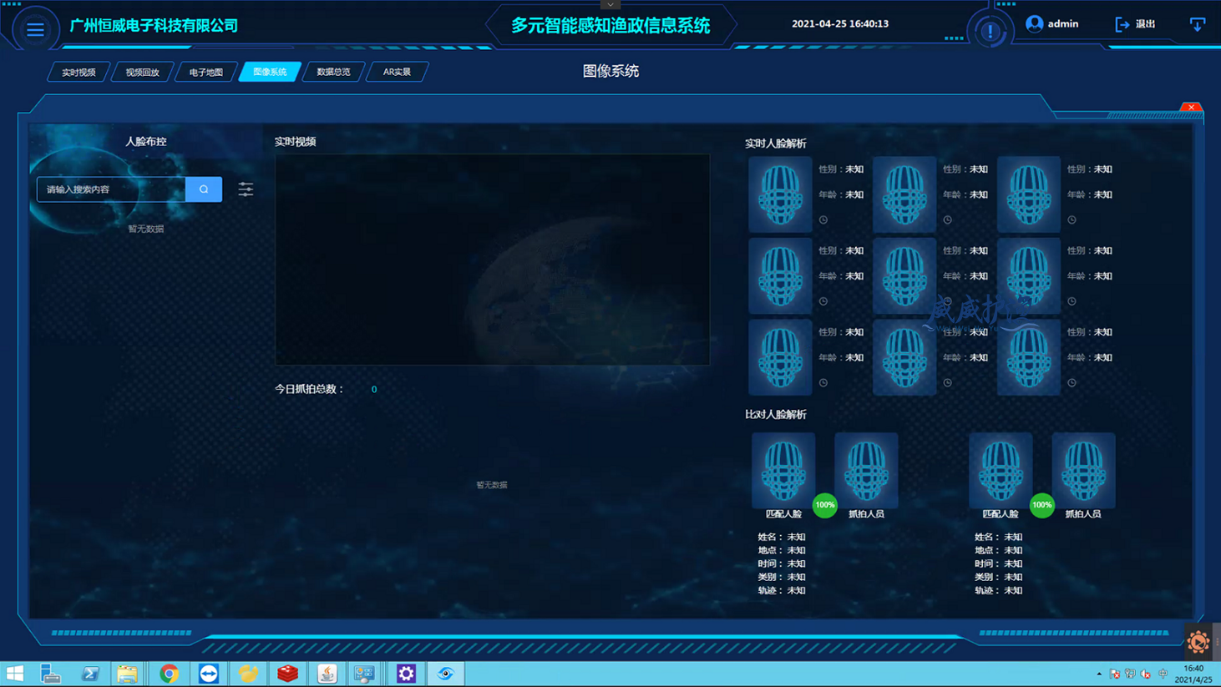Open the 数据总览 tab

[x=333, y=73]
